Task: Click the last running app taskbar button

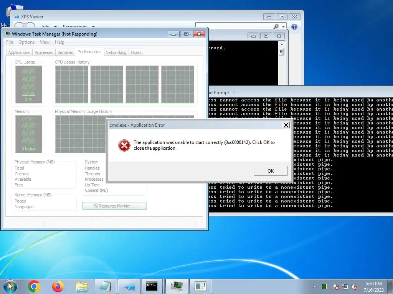Action: pos(200,286)
